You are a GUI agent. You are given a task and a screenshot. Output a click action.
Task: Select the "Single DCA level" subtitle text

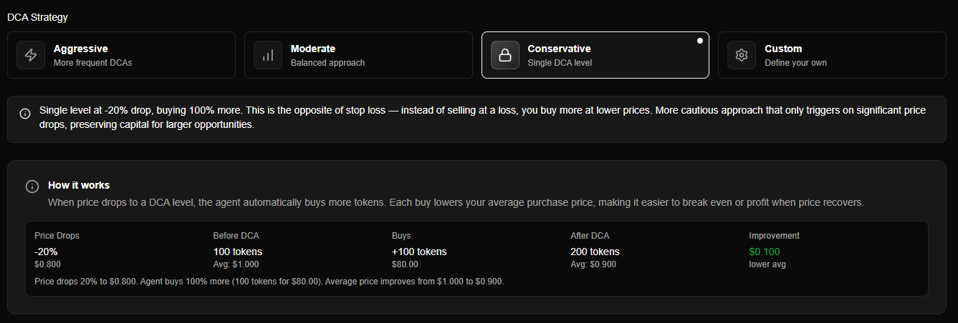point(560,62)
